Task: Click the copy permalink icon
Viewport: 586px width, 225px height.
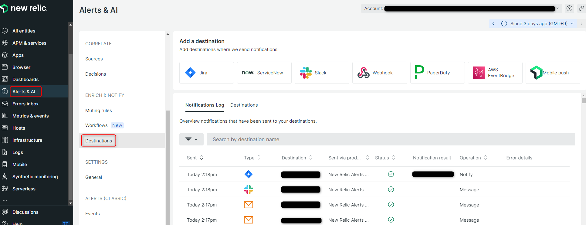Action: [x=581, y=9]
